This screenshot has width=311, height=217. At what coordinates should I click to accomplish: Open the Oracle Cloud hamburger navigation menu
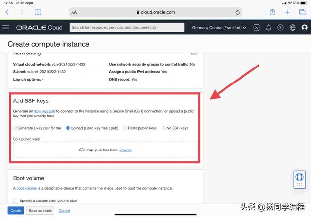(6, 28)
